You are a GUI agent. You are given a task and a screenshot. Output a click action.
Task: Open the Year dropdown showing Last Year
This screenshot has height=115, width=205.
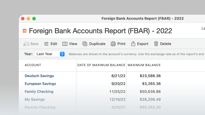[x=50, y=54]
